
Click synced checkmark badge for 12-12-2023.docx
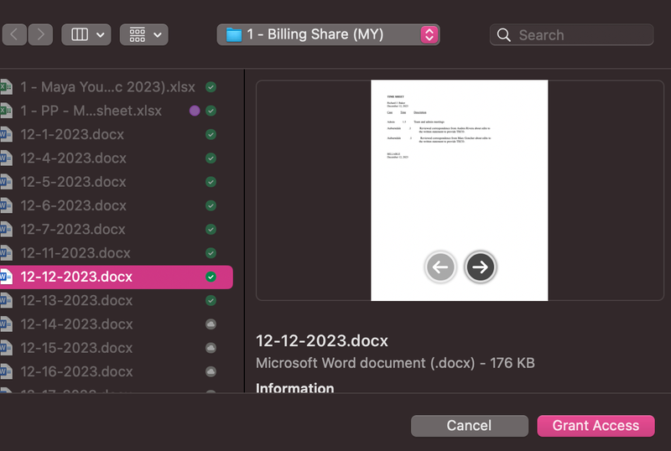coord(211,277)
